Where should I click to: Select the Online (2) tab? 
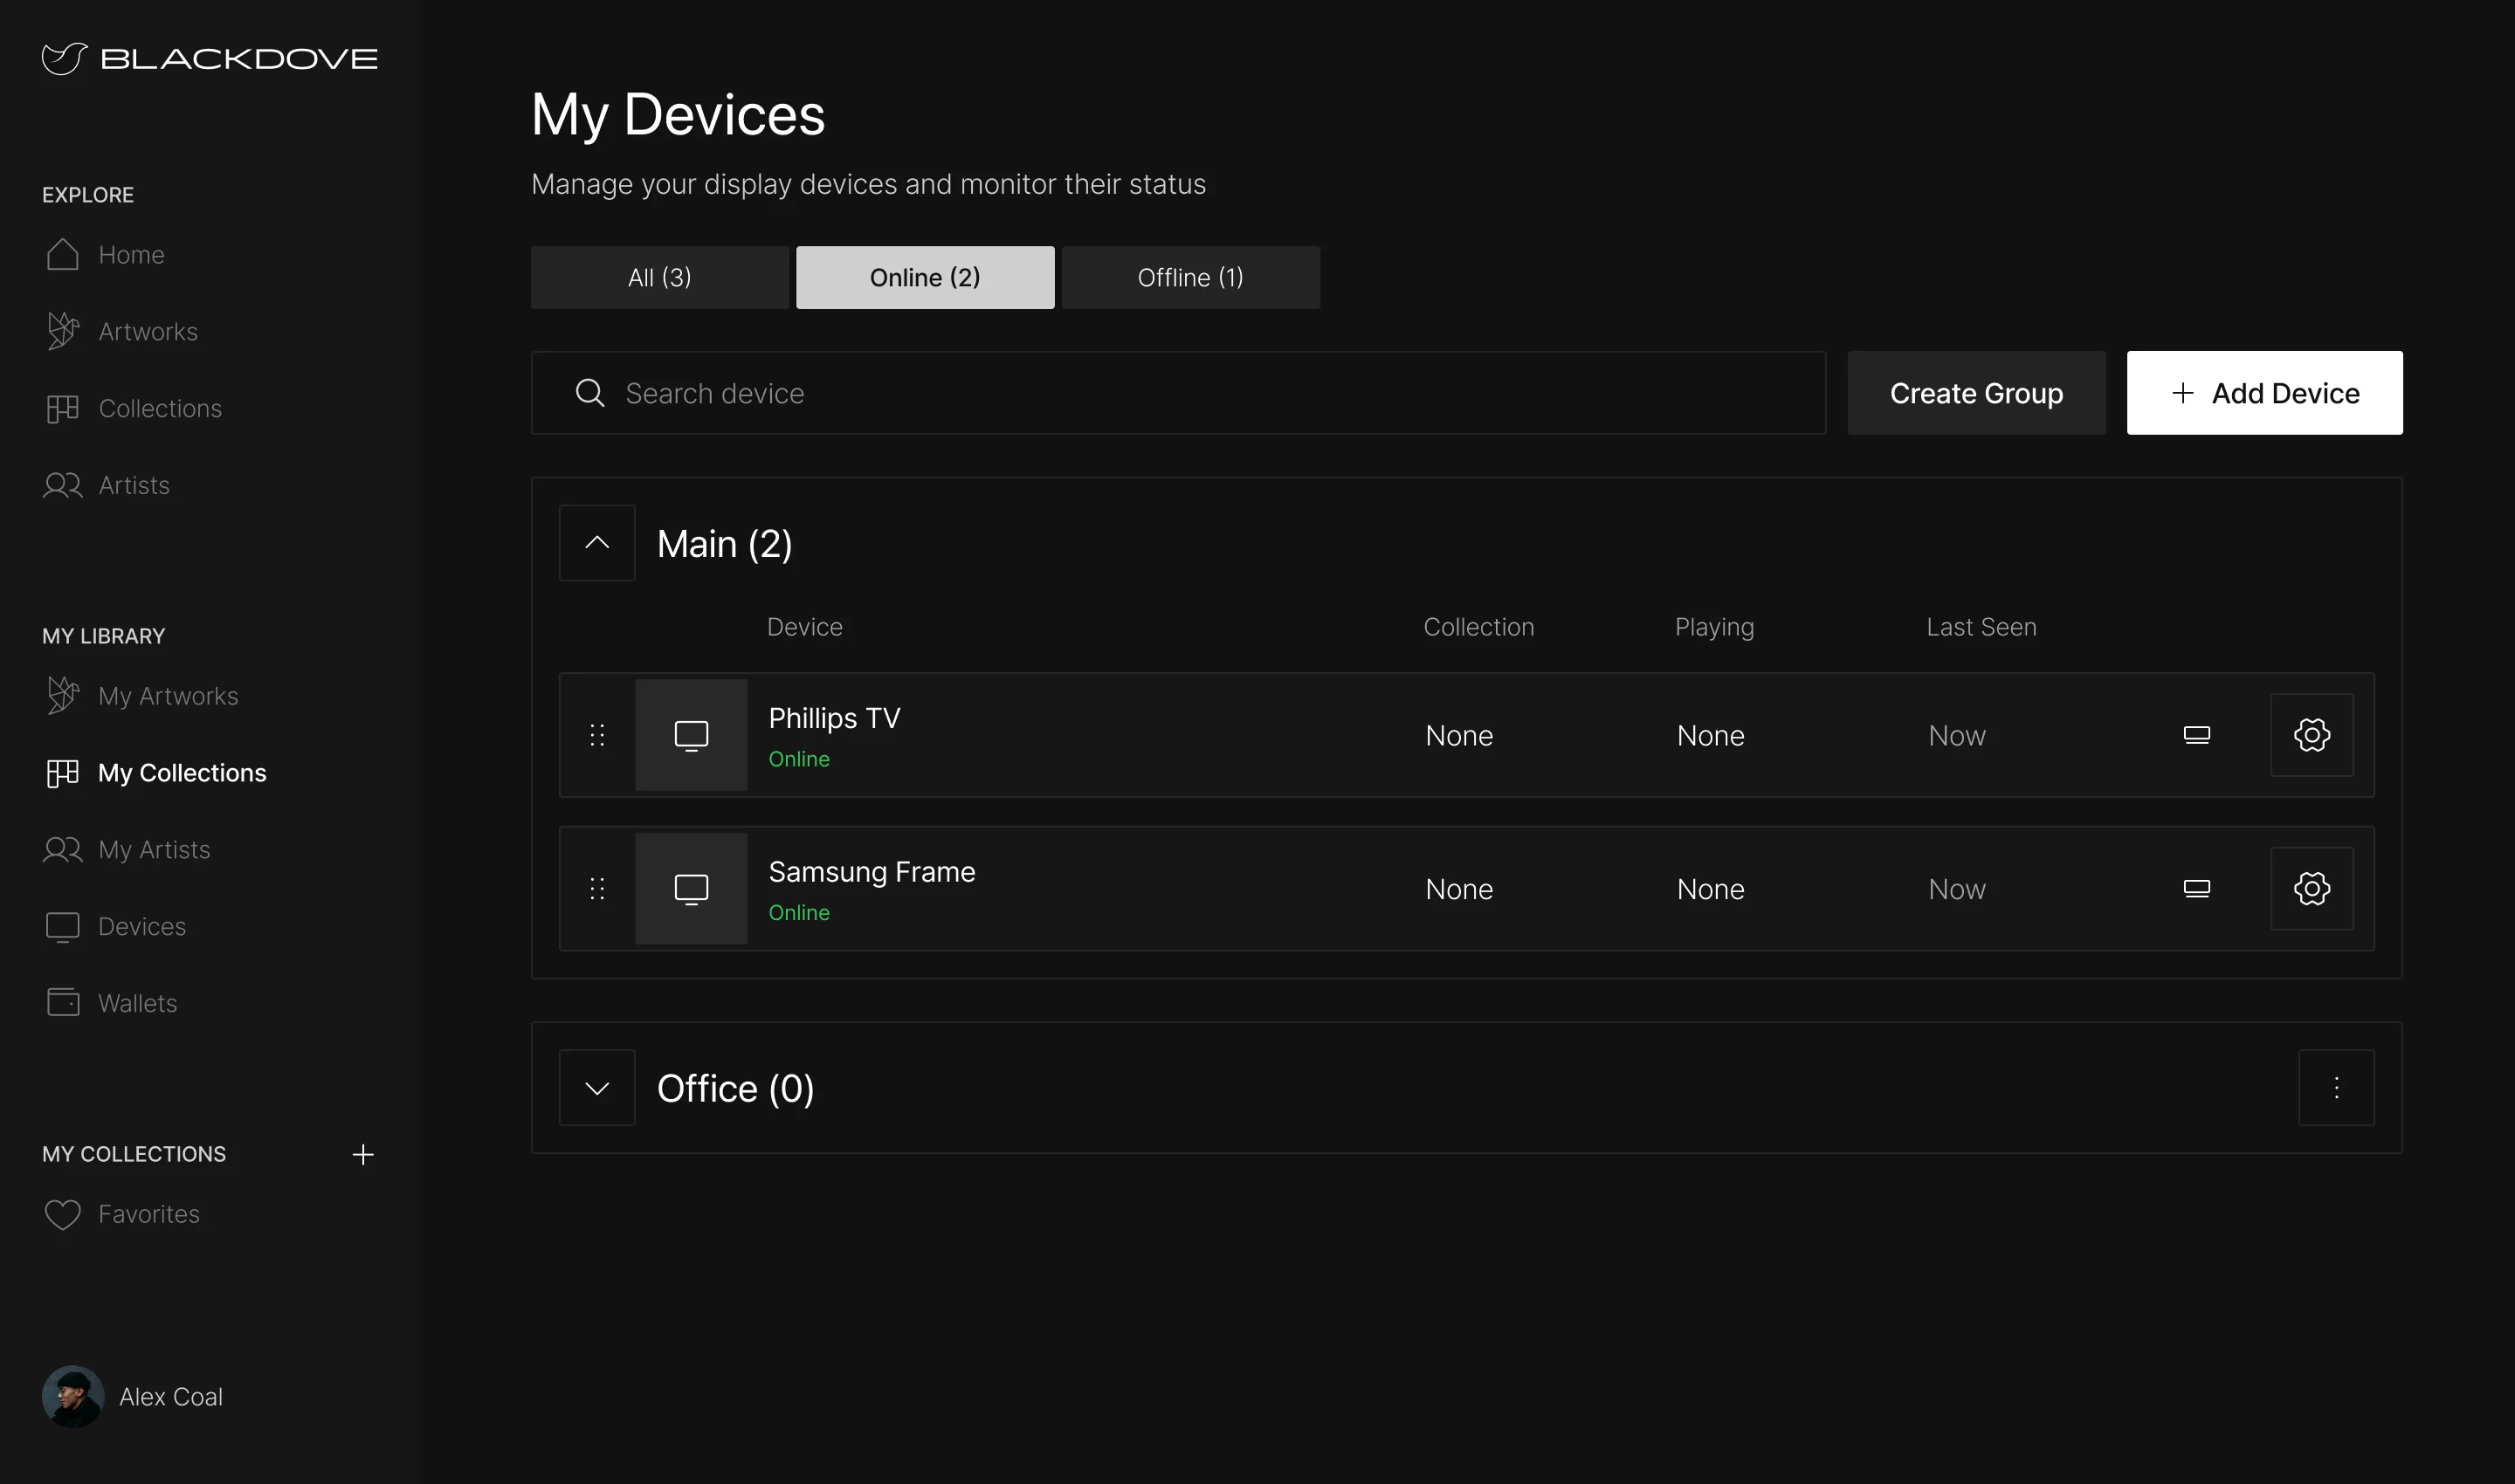(926, 278)
